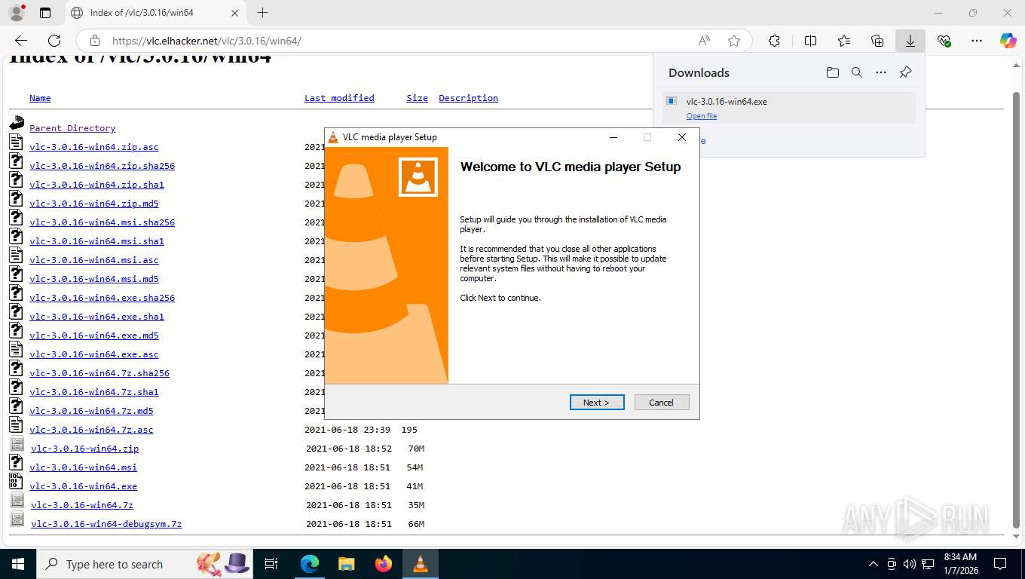The height and width of the screenshot is (579, 1025).
Task: Open vlc-3.0.16-win64.msi.sha1 link
Action: tap(96, 241)
